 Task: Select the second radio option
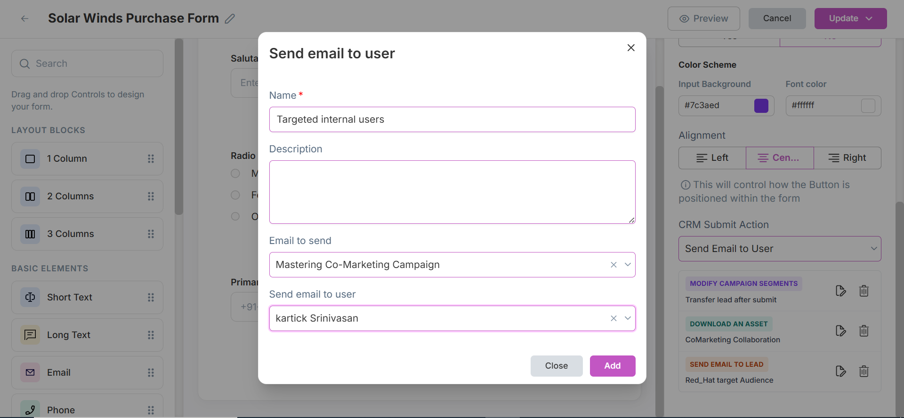(235, 195)
